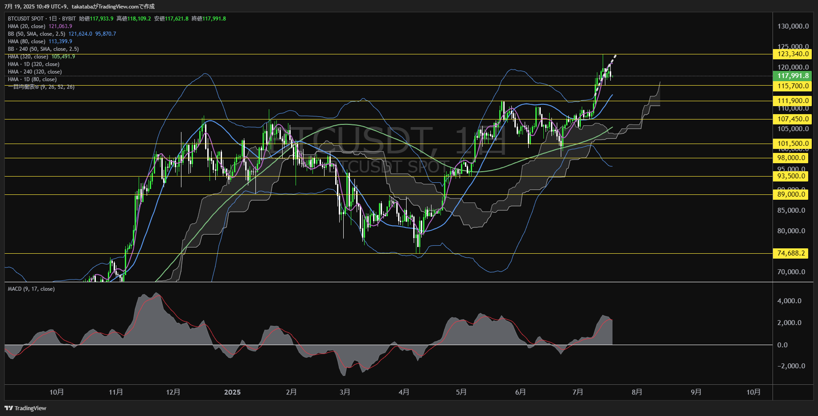Click the 5月 time axis label

pyautogui.click(x=461, y=392)
